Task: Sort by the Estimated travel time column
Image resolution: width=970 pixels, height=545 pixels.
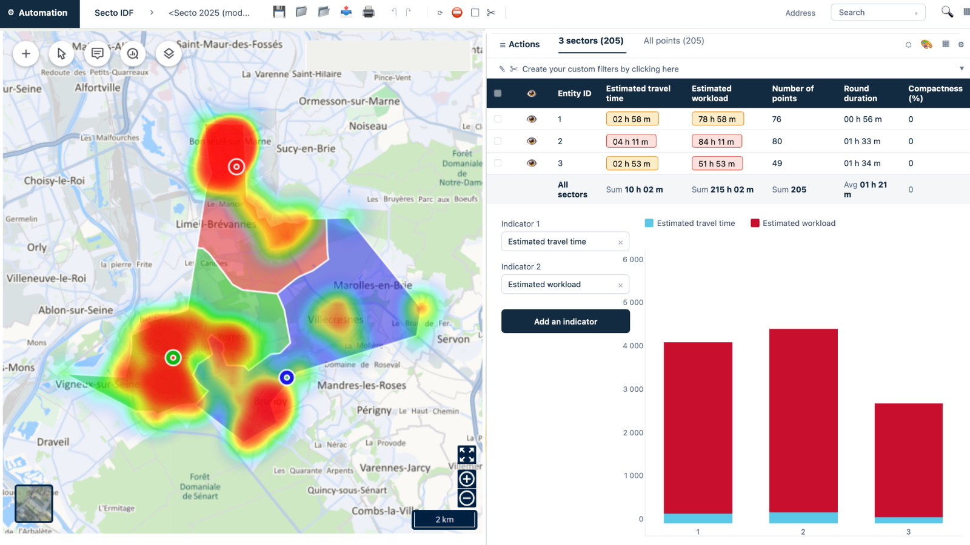Action: point(638,93)
